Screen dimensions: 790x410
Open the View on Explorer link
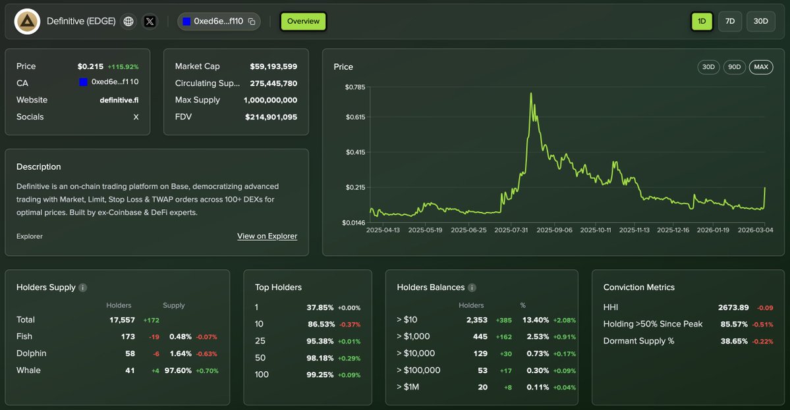[267, 236]
